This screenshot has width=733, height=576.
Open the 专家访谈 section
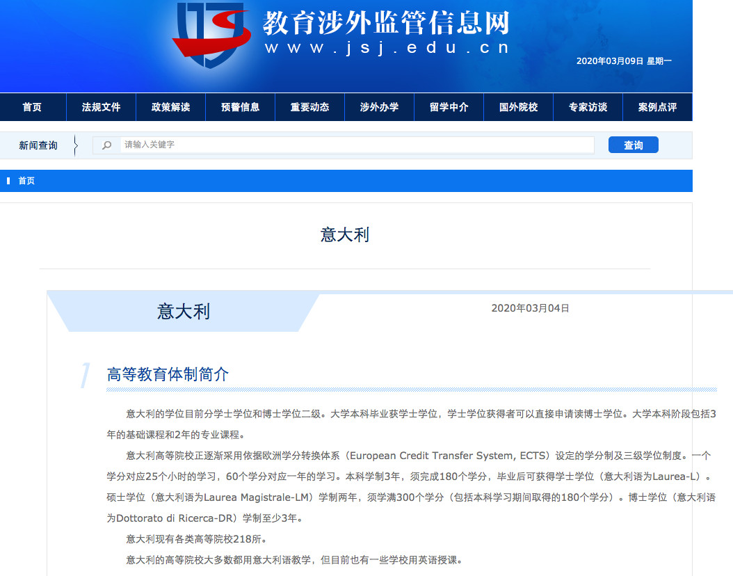[588, 107]
